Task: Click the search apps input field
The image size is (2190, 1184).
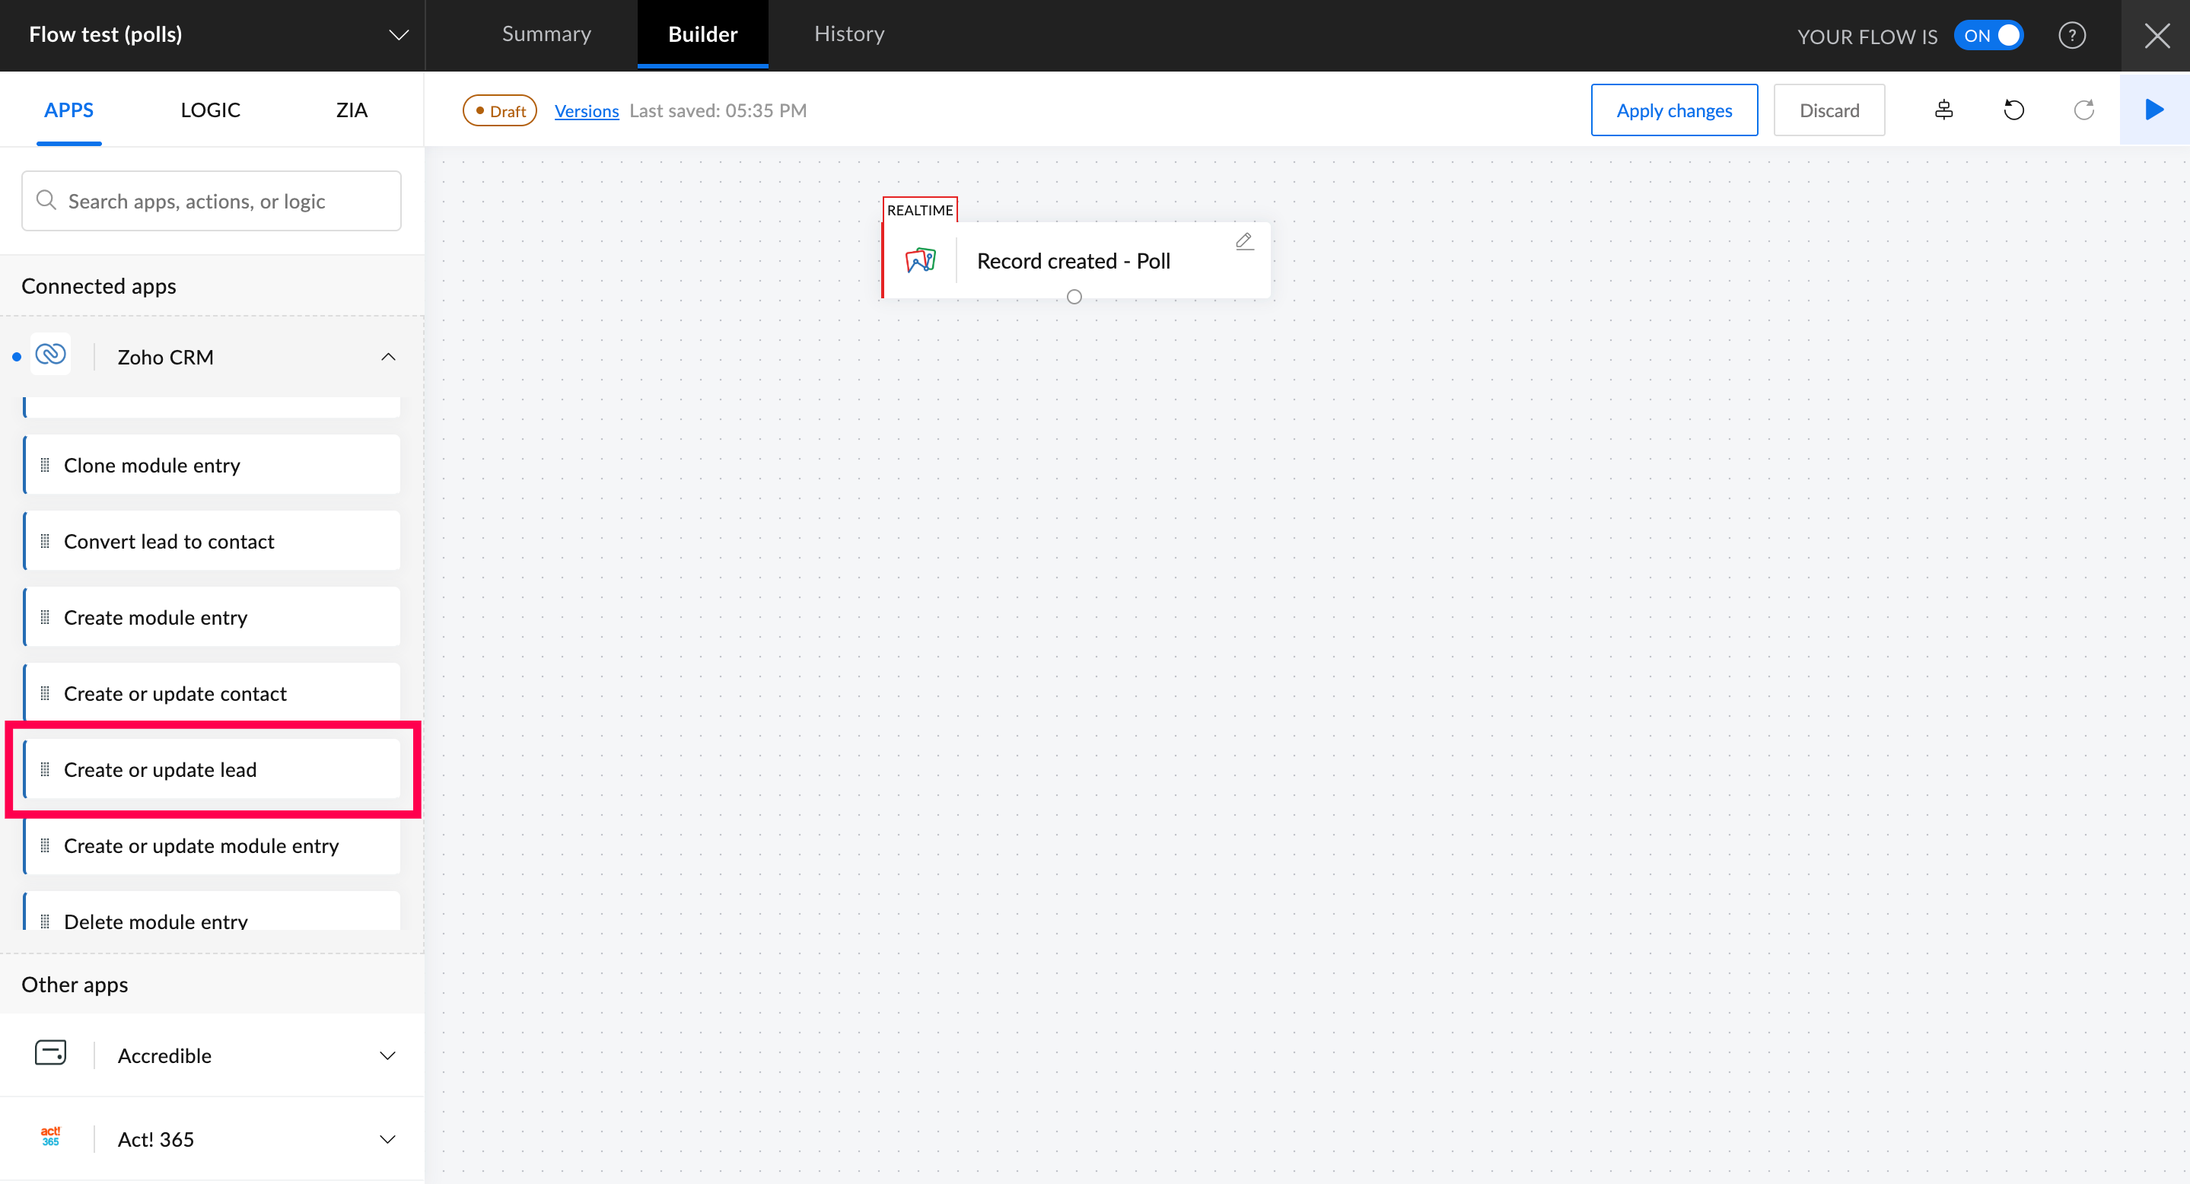Action: point(212,202)
